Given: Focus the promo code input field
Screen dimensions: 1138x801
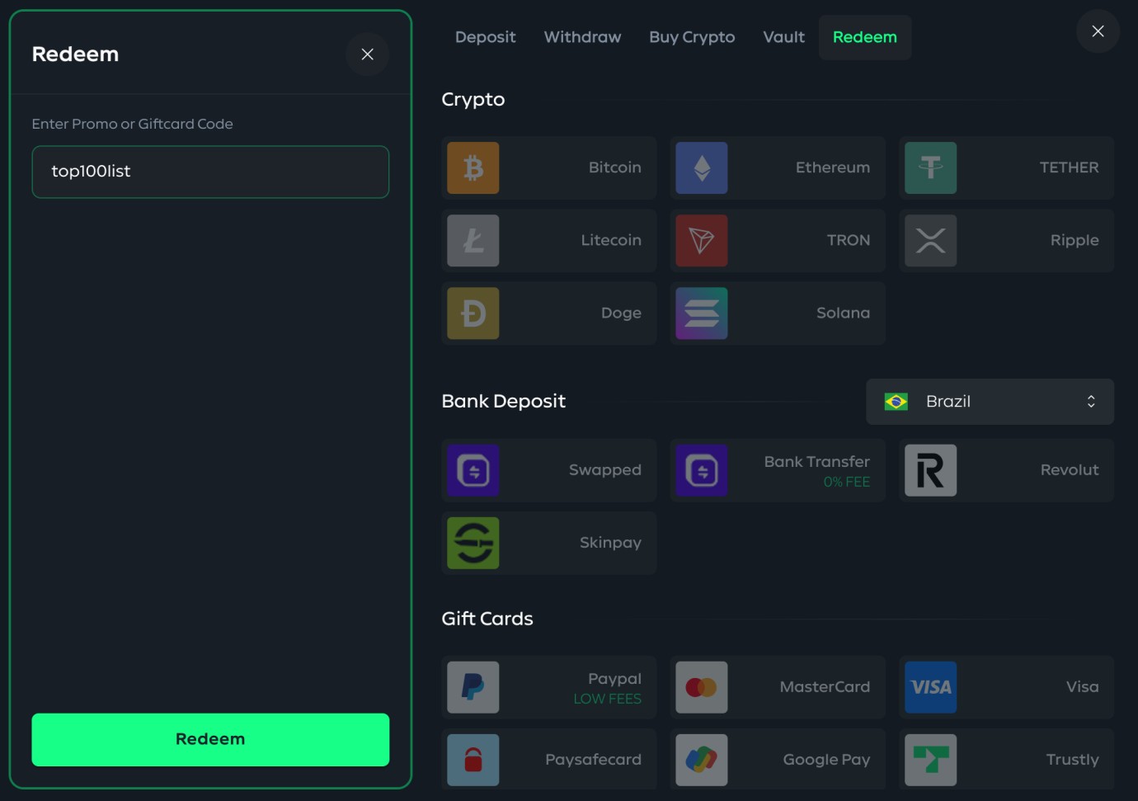Looking at the screenshot, I should tap(210, 172).
